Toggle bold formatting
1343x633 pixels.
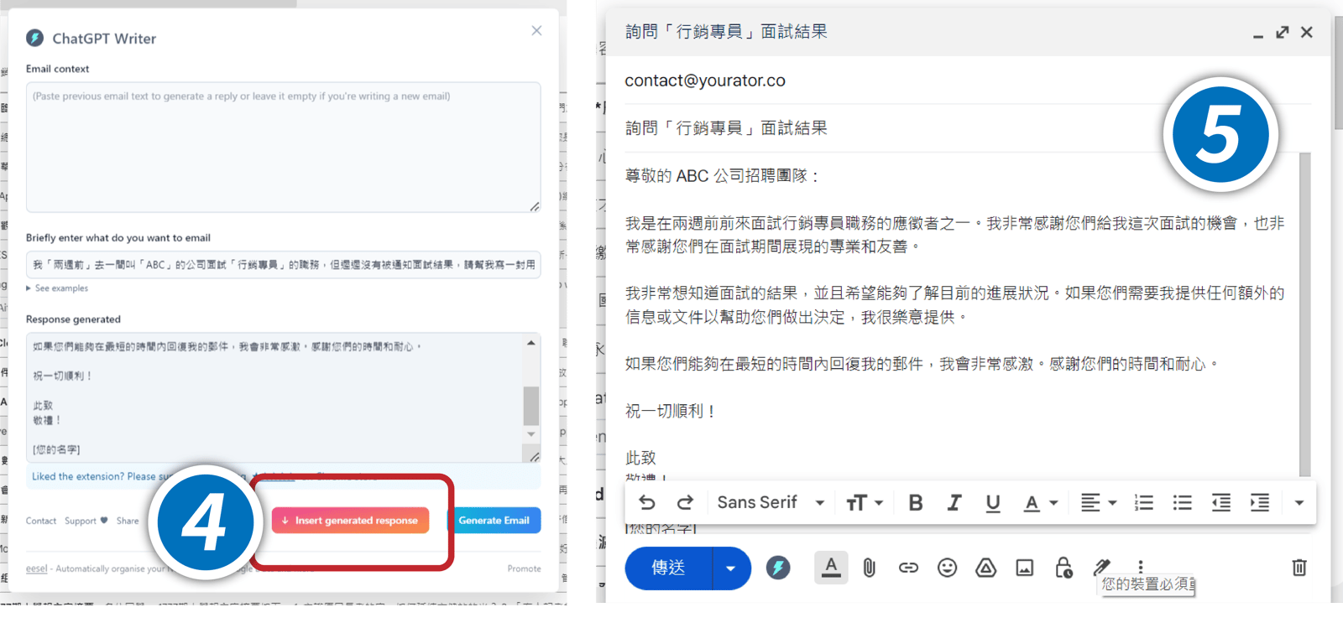tap(916, 503)
